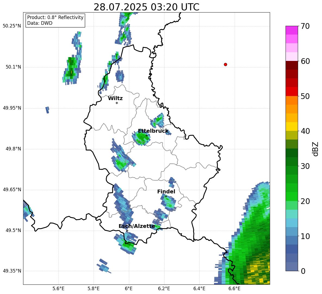
Task: Click the dark red colorbar swatch below 60
Action: (x=292, y=65)
